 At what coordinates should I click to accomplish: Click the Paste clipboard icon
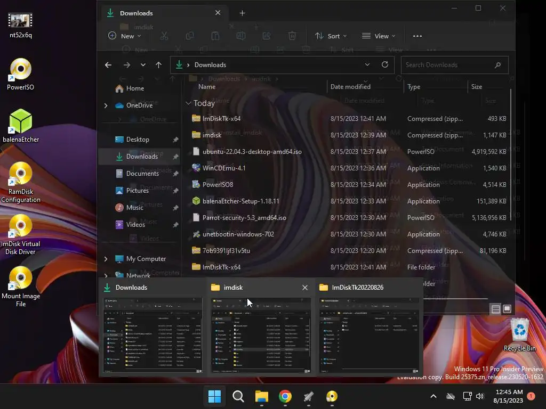[x=215, y=36]
